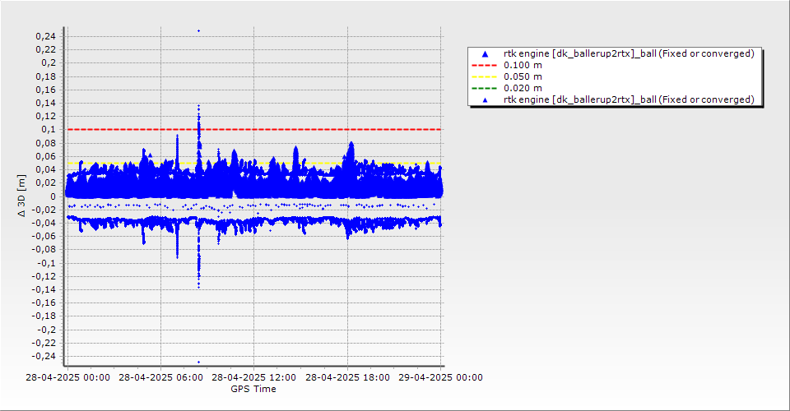Screen dimensions: 790x411
Task: Click the 'GPS Time' x-axis title
Action: pyautogui.click(x=253, y=389)
